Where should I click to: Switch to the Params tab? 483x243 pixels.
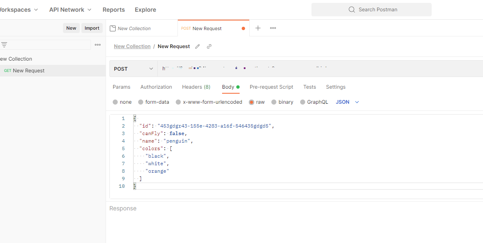[121, 87]
